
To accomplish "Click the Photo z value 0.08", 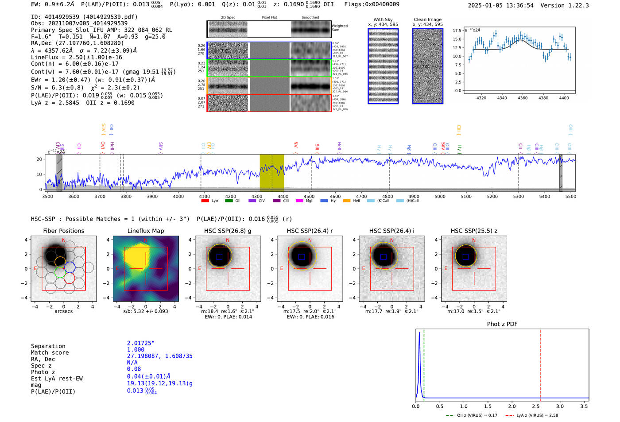I will (x=134, y=369).
